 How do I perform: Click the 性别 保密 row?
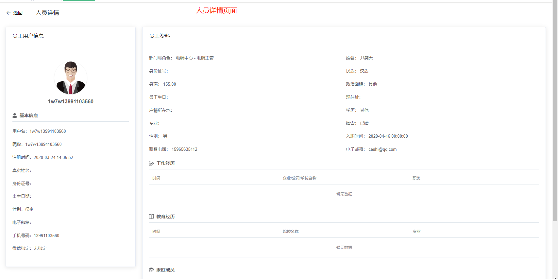[x=23, y=209]
